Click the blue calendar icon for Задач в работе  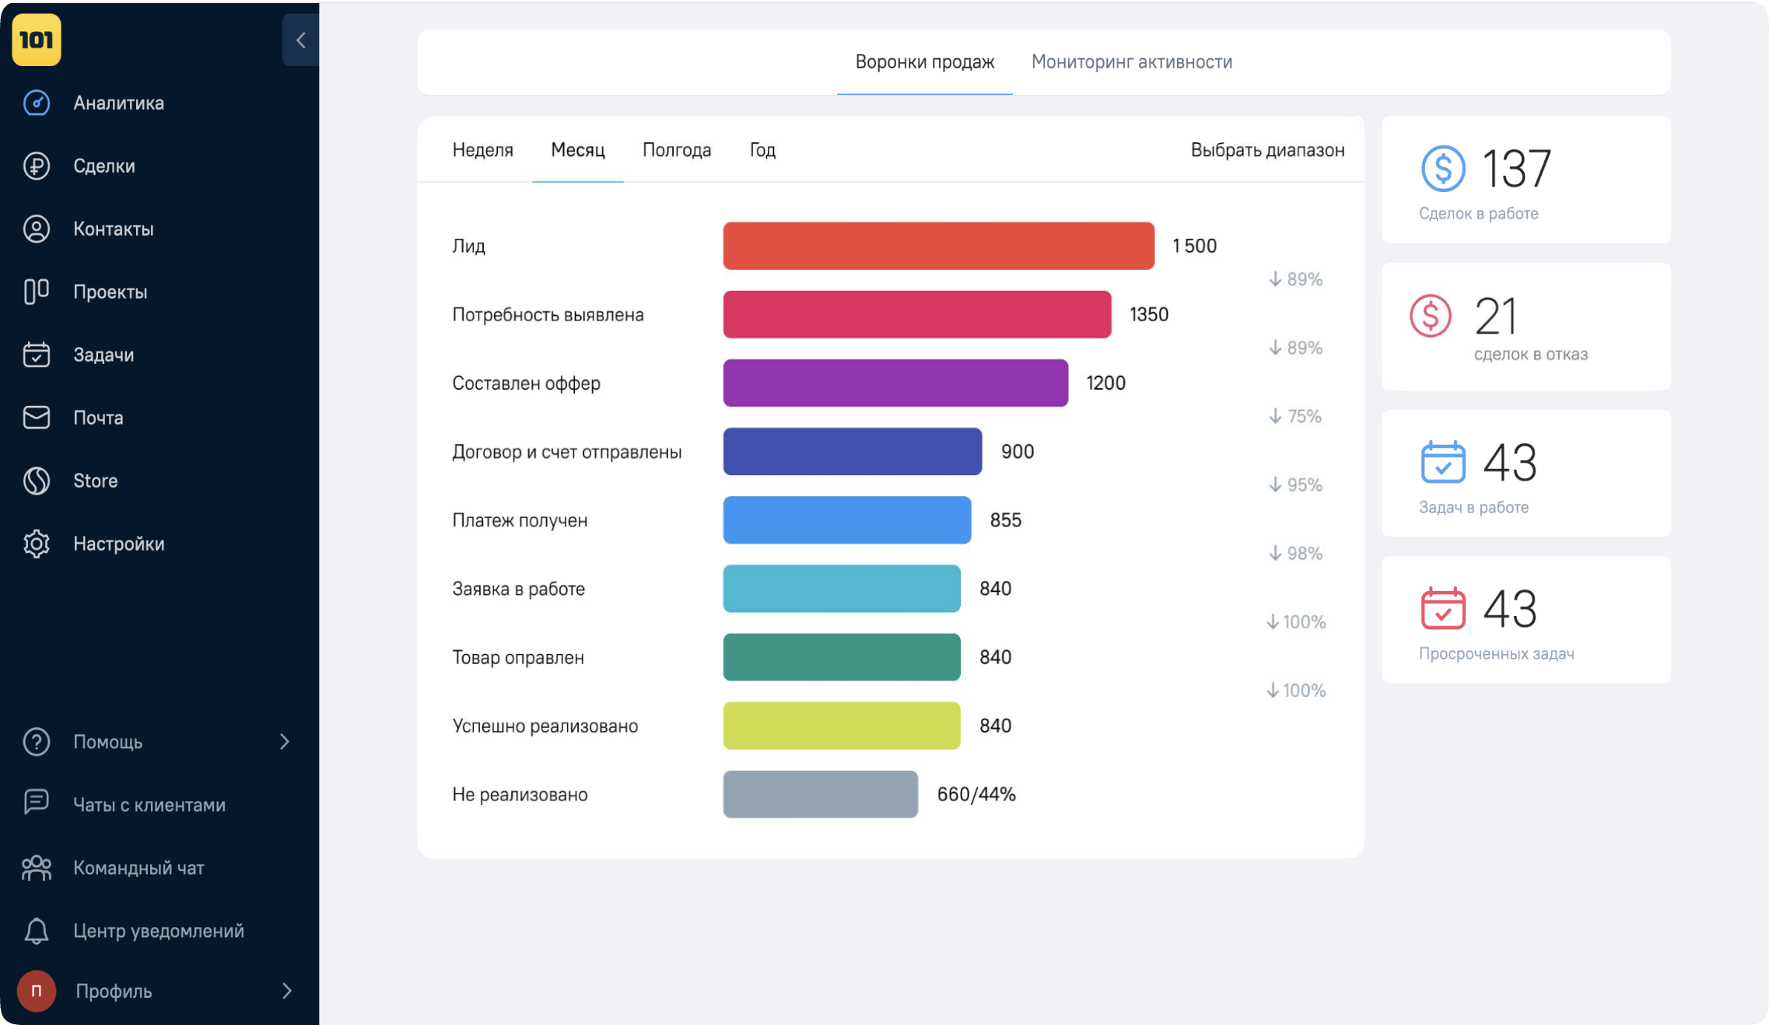[x=1443, y=462]
